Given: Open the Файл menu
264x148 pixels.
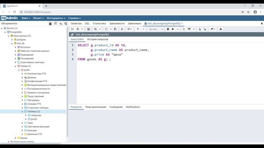Looking at the screenshot, I should (x=26, y=18).
